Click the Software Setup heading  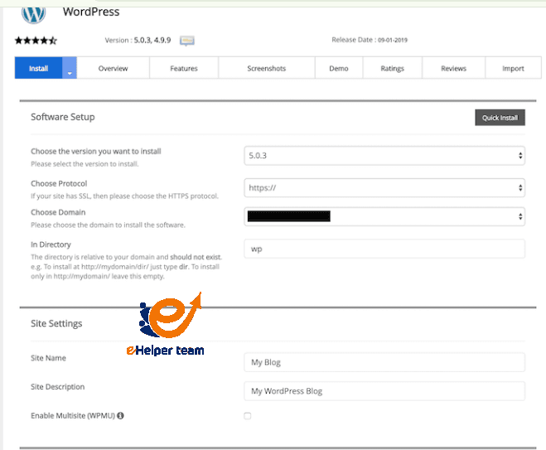tap(63, 117)
